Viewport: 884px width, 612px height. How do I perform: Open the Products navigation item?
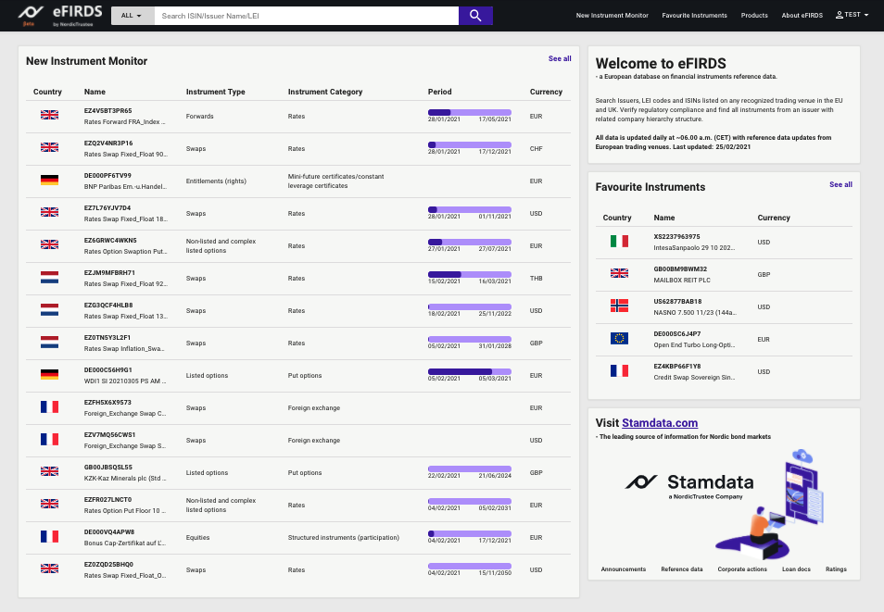754,16
